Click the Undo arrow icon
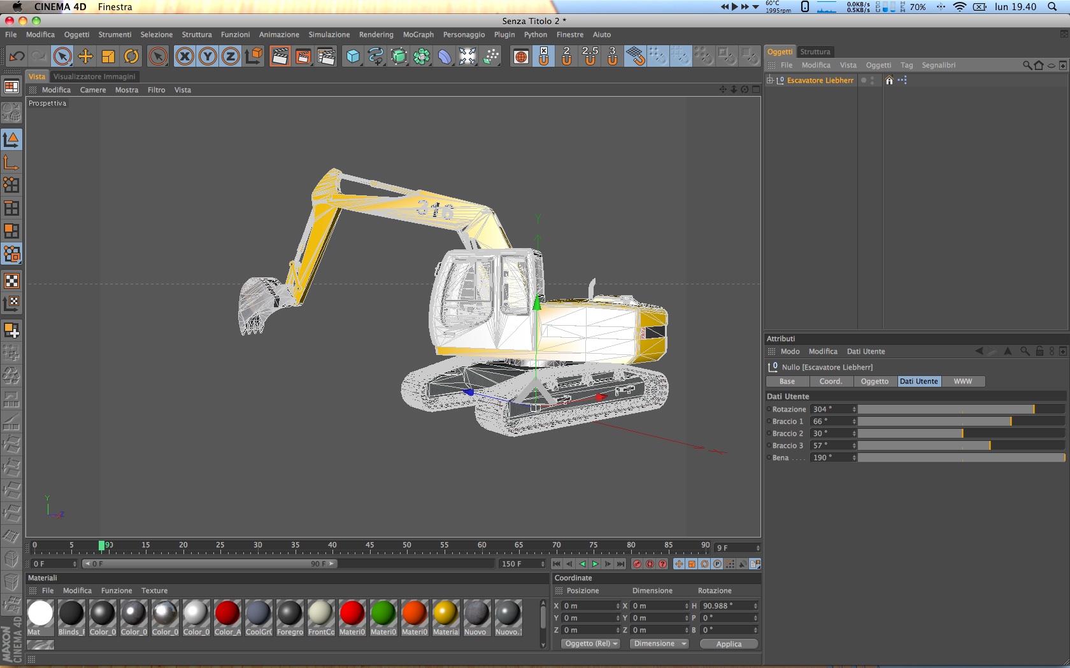 17,57
